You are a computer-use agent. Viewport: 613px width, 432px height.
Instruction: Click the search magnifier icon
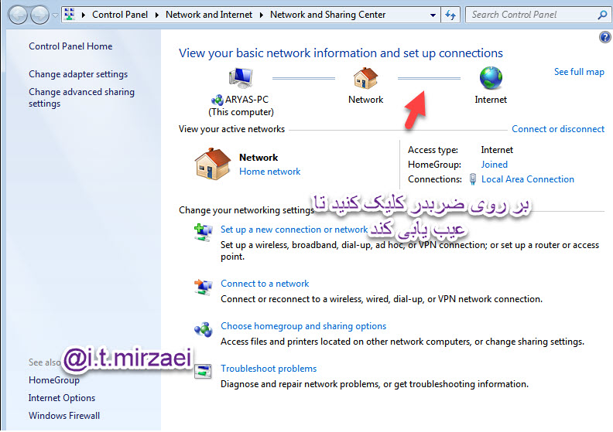[602, 15]
